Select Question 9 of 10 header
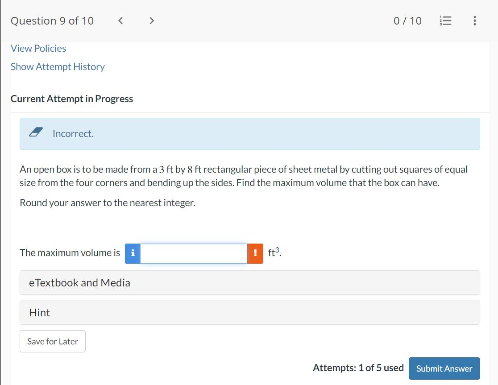Viewport: 498px width, 385px height. [x=52, y=21]
